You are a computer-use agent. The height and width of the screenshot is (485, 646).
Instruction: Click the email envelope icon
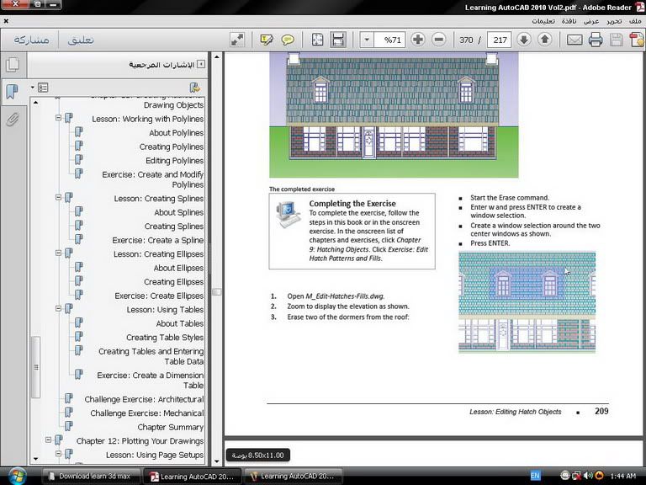[x=575, y=40]
